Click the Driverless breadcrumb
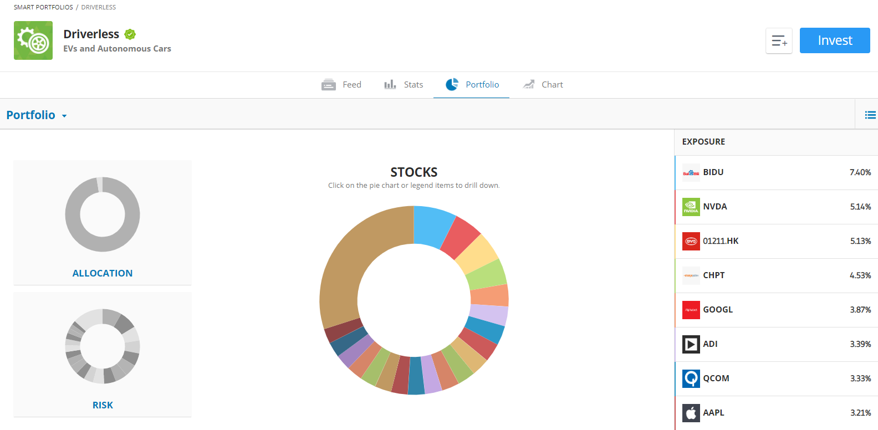The image size is (878, 430). pyautogui.click(x=99, y=7)
